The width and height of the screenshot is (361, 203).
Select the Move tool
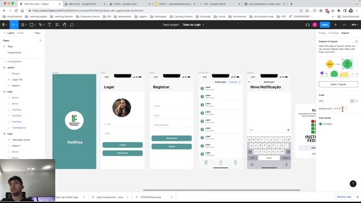(x=13, y=25)
